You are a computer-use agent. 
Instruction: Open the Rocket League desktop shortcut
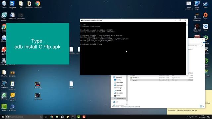pyautogui.click(x=197, y=5)
